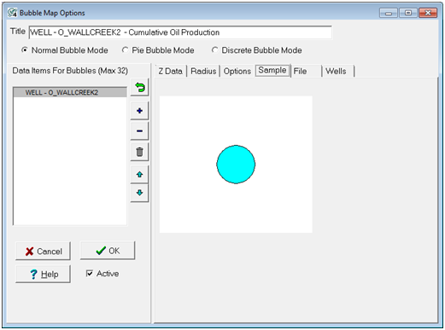Open the Radius tab
The height and width of the screenshot is (330, 445).
tap(203, 71)
